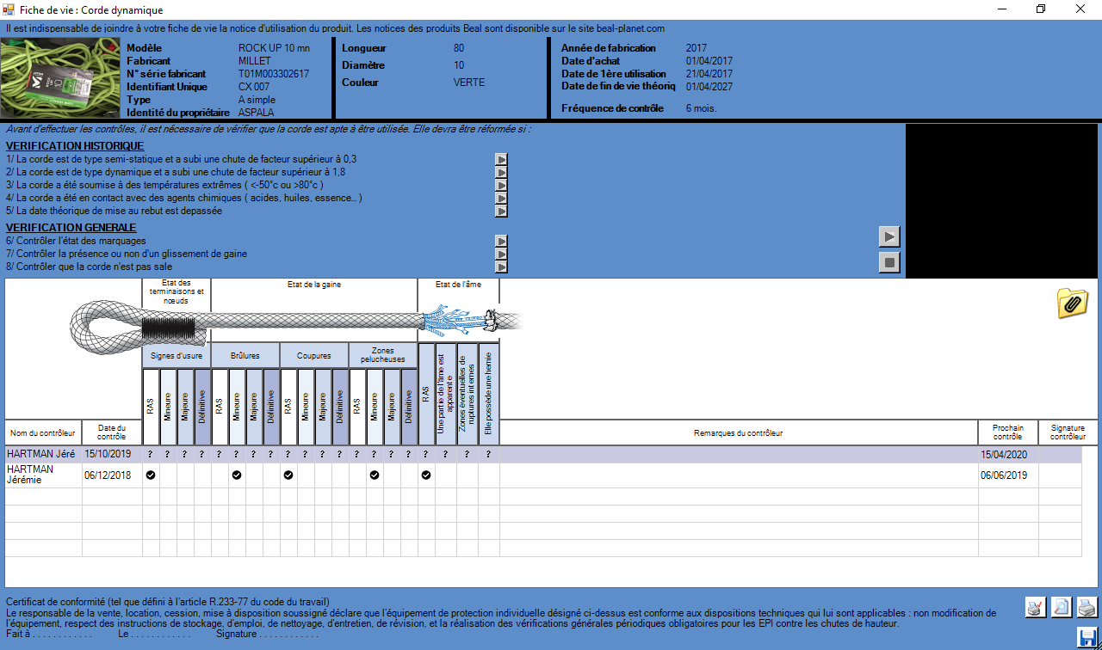The width and height of the screenshot is (1102, 650).
Task: Play video for check 8 rope not dirty
Action: pyautogui.click(x=501, y=267)
